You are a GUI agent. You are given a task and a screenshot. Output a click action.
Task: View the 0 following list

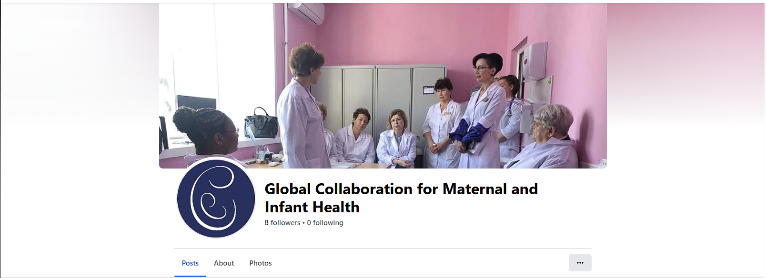(x=325, y=223)
